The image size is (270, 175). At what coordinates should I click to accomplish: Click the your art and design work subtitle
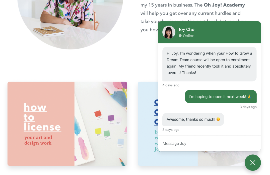[38, 140]
